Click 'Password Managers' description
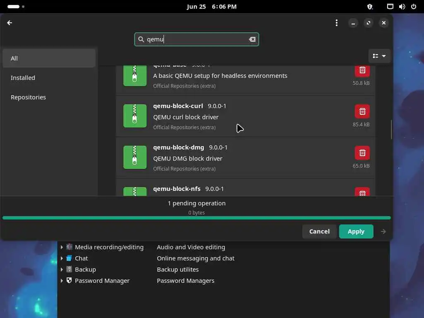 click(185, 281)
